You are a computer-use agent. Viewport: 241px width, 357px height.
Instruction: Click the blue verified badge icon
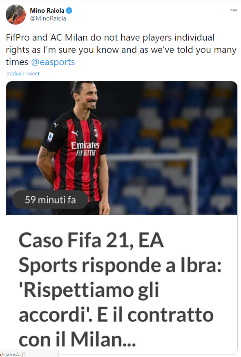tap(69, 11)
